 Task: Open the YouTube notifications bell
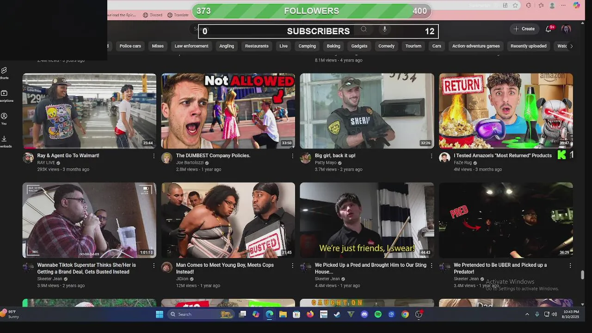(549, 29)
